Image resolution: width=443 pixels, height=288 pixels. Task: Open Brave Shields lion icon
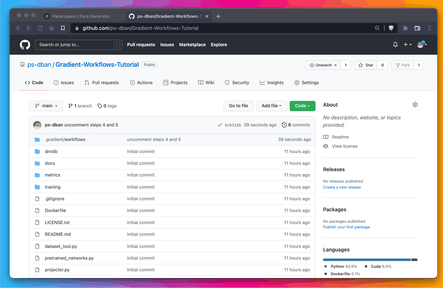[391, 28]
